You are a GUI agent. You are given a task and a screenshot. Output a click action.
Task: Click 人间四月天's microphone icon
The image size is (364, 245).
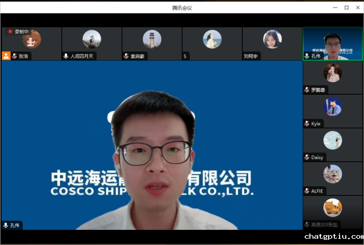(x=66, y=56)
